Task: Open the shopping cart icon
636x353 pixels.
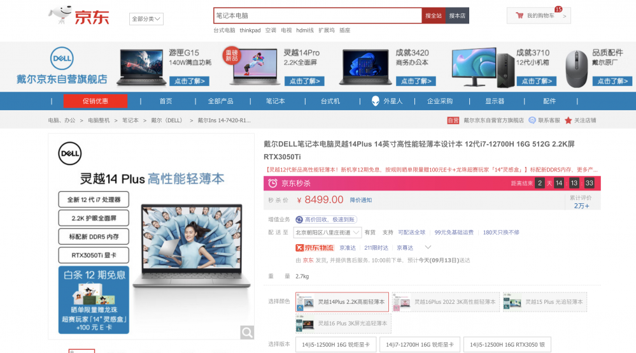Action: point(519,15)
